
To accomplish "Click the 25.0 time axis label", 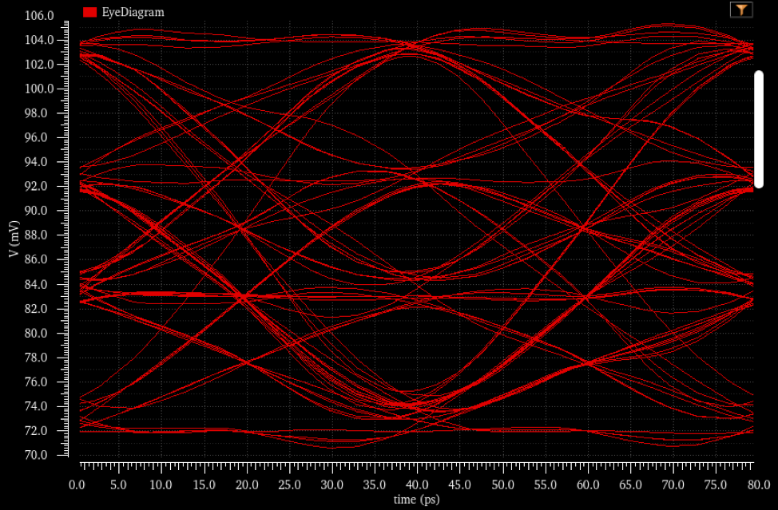I will tap(289, 484).
